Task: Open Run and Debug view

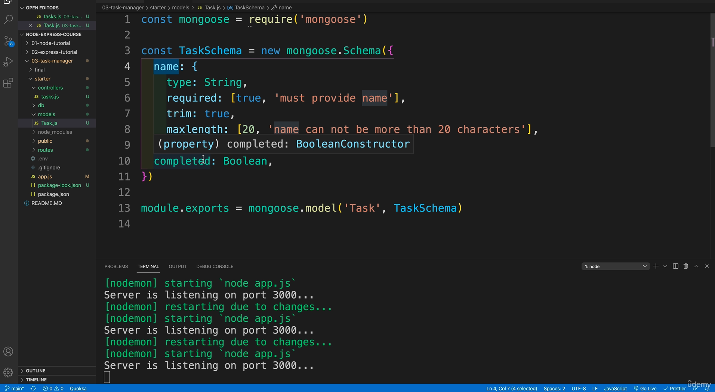Action: 8,62
